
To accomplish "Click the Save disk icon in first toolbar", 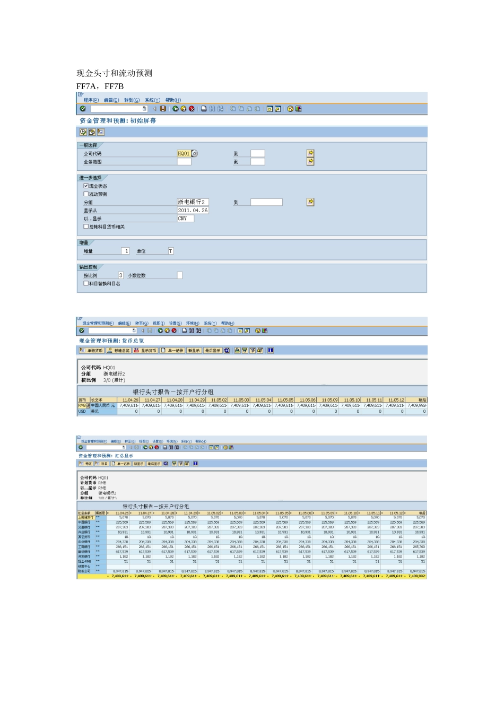I will [163, 109].
